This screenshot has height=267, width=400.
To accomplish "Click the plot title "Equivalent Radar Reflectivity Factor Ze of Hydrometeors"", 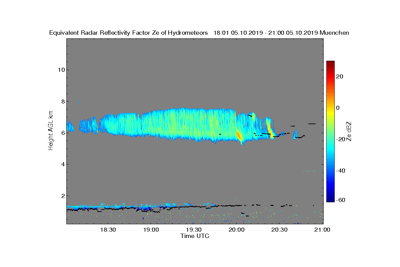I will coord(129,33).
